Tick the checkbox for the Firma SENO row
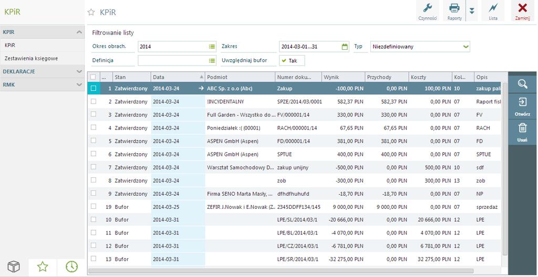 click(x=94, y=193)
